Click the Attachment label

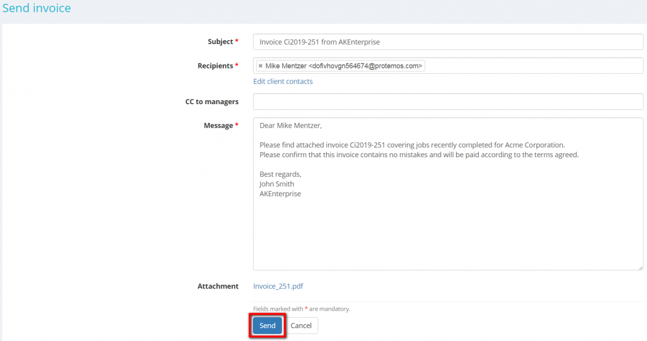click(x=218, y=286)
